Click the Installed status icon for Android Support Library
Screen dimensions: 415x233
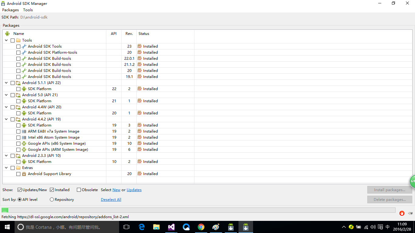[140, 174]
